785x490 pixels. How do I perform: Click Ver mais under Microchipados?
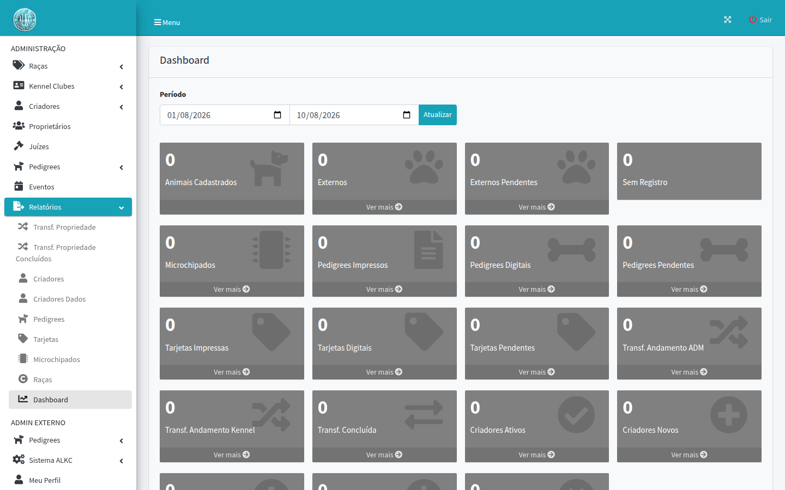click(232, 289)
